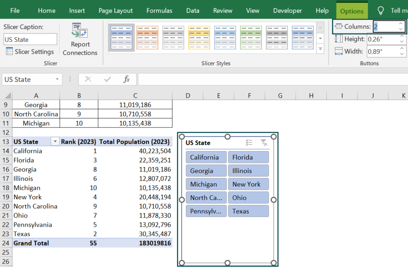
Task: Enable Multi-Select on the slicer header
Action: click(x=249, y=142)
